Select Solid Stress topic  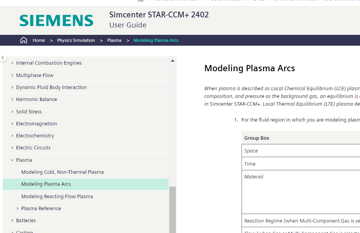[x=29, y=112]
